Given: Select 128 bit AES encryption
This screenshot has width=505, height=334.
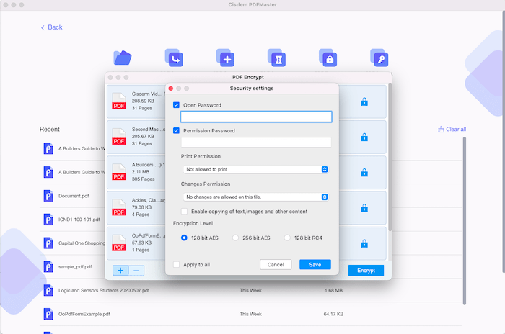Looking at the screenshot, I should click(184, 238).
